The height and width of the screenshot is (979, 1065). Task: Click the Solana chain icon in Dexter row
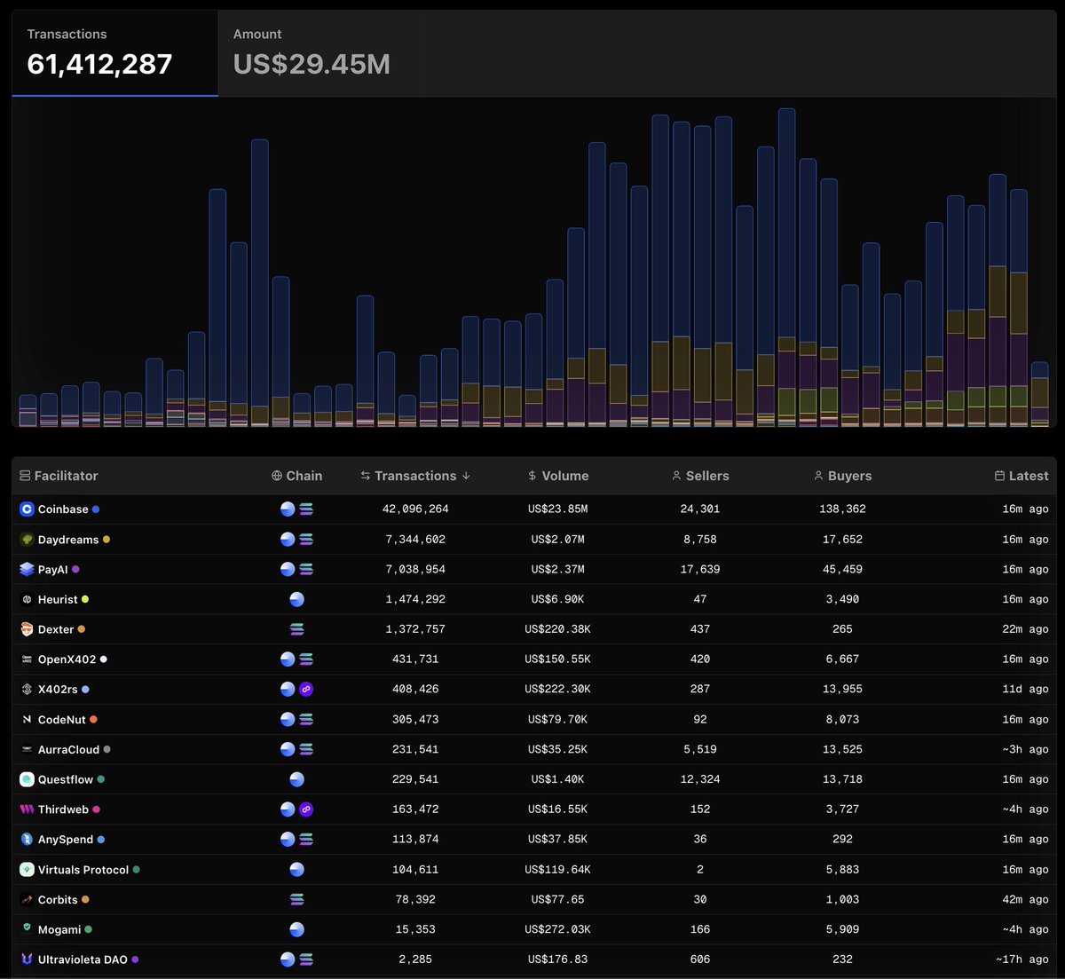point(297,629)
